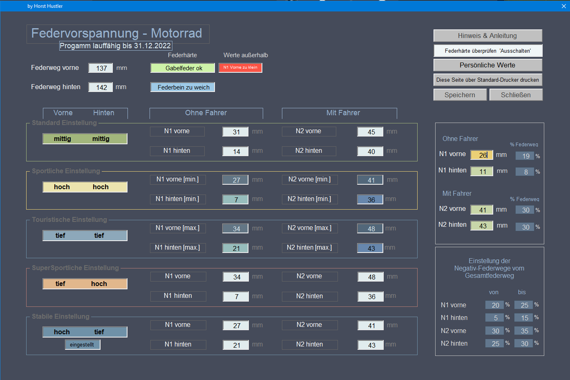Edit the Federweg hinten value field
570x380 pixels.
101,87
